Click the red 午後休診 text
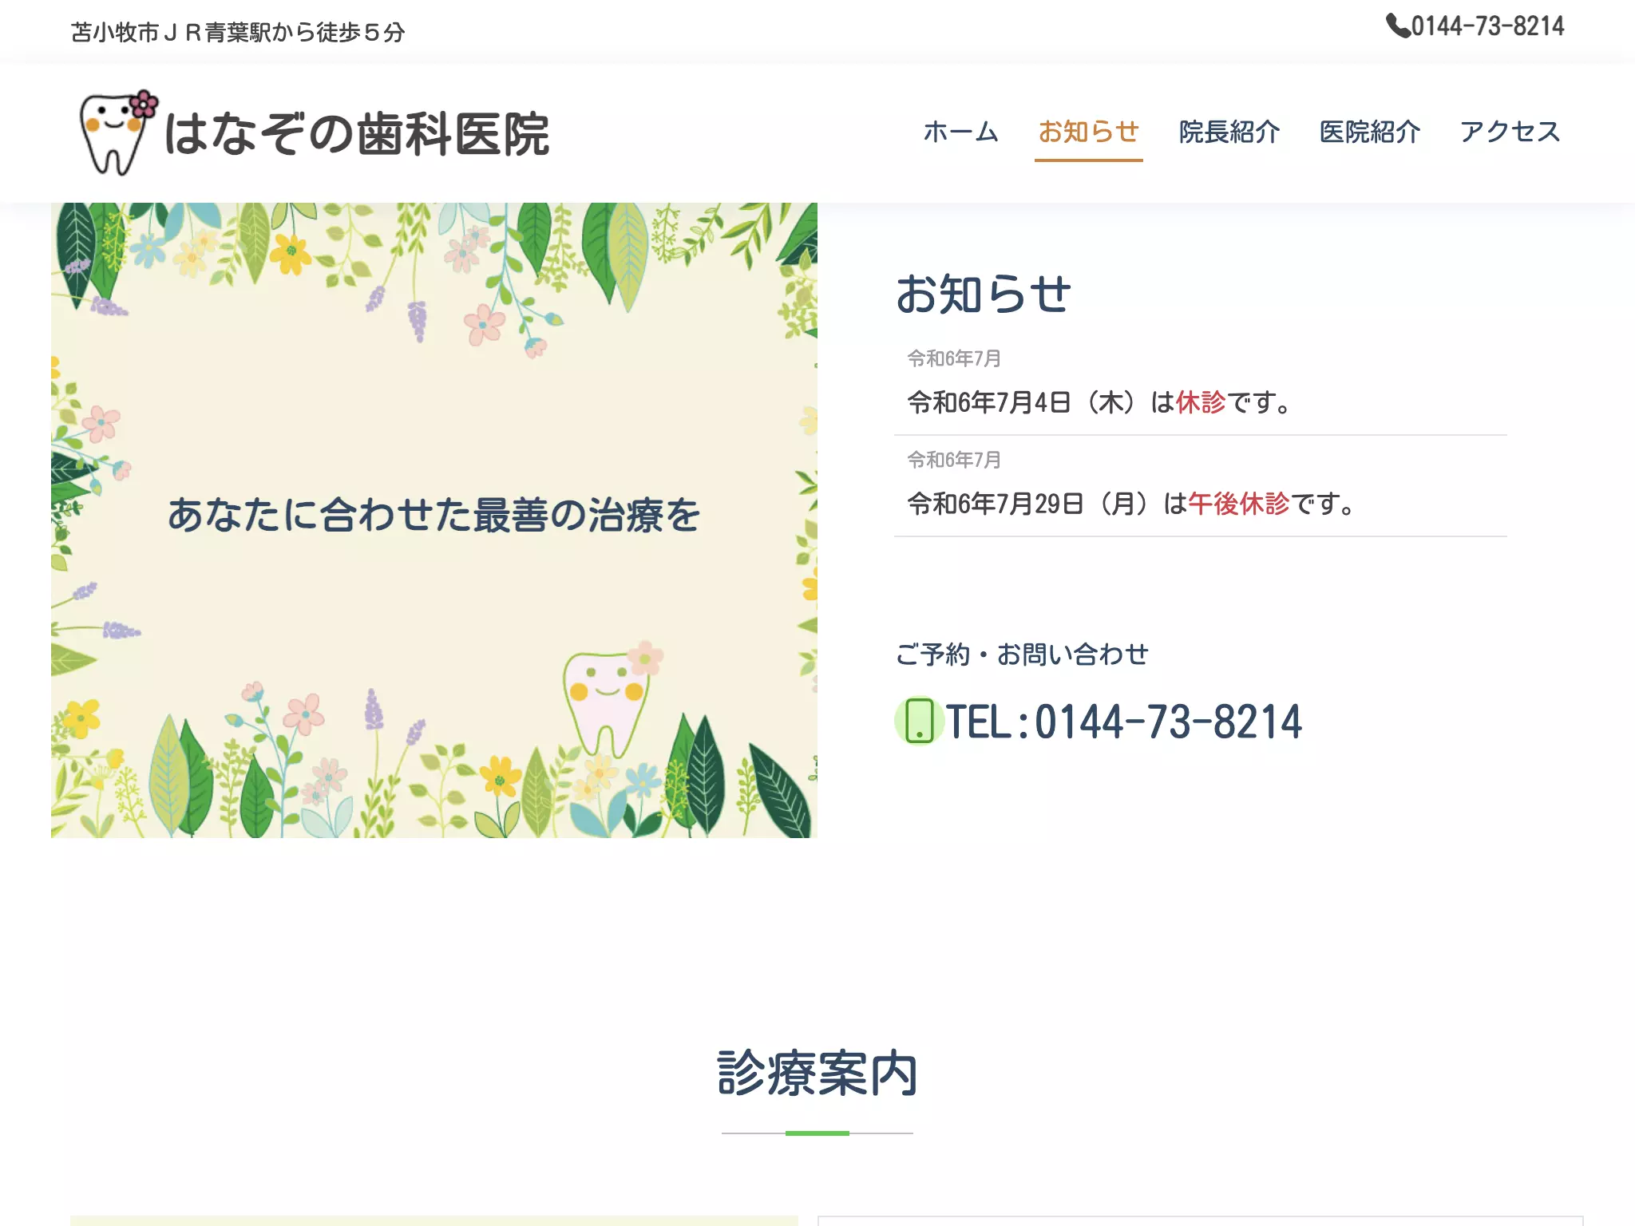This screenshot has width=1635, height=1226. pyautogui.click(x=1238, y=504)
